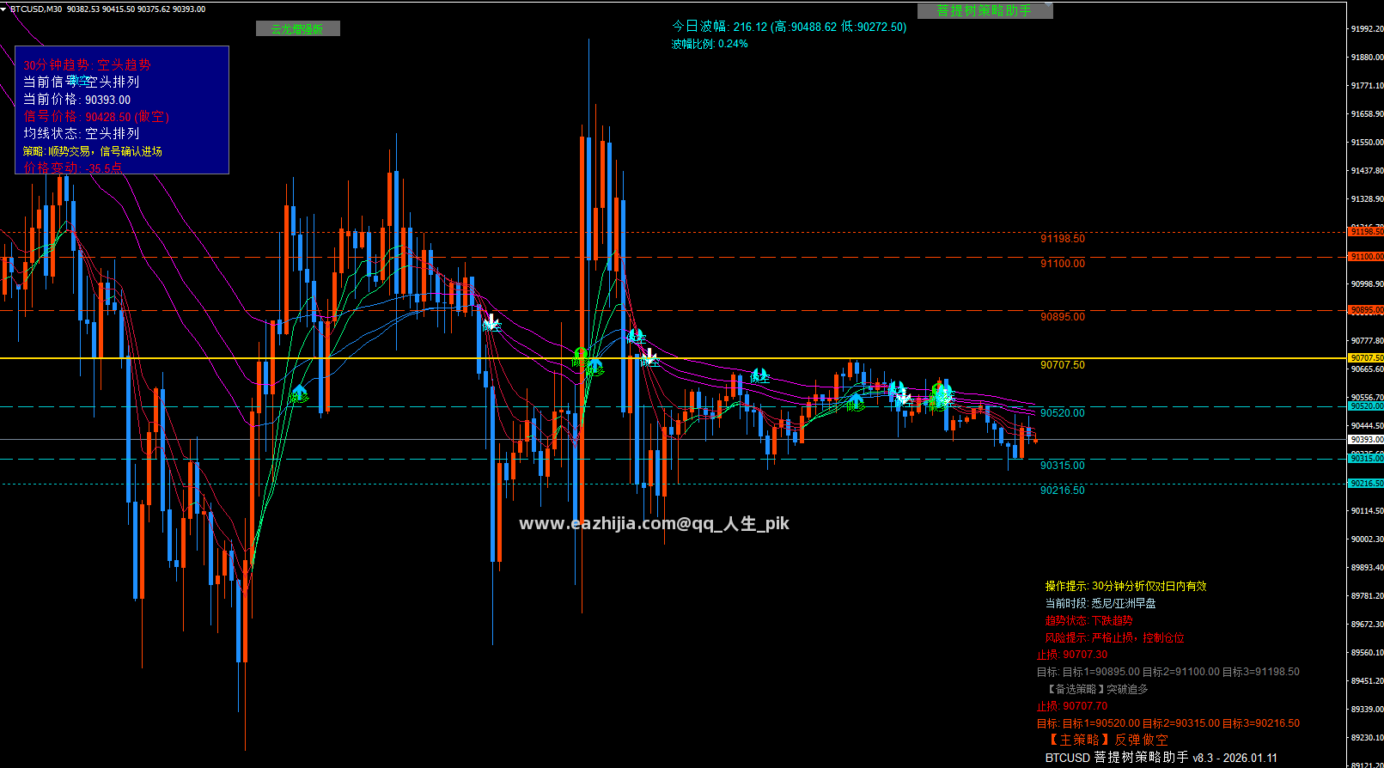Click the cyan 90520.00 label in the chart
1384x768 pixels.
tap(1062, 412)
